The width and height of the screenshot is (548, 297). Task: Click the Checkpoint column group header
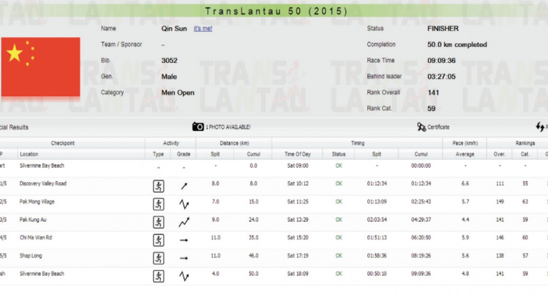63,143
